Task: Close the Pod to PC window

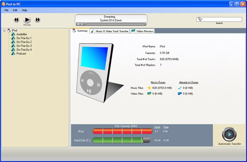Action: [x=243, y=4]
